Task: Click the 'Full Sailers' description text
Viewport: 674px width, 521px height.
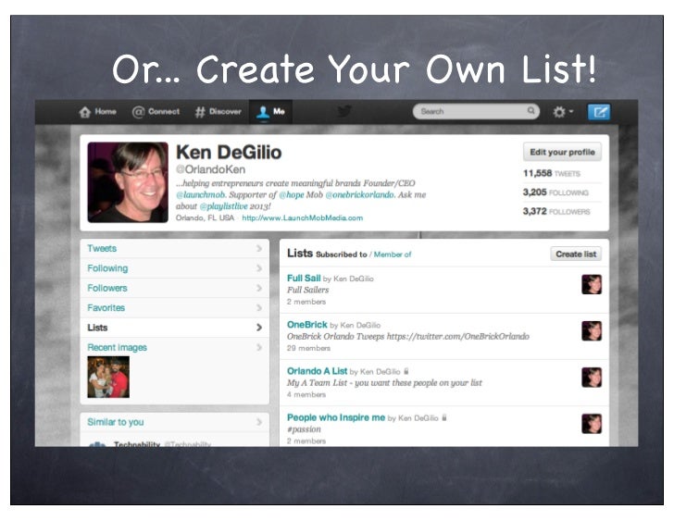Action: point(307,290)
